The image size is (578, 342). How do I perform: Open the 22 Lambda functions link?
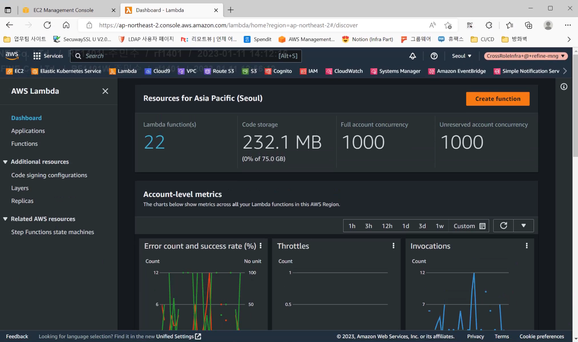point(155,142)
